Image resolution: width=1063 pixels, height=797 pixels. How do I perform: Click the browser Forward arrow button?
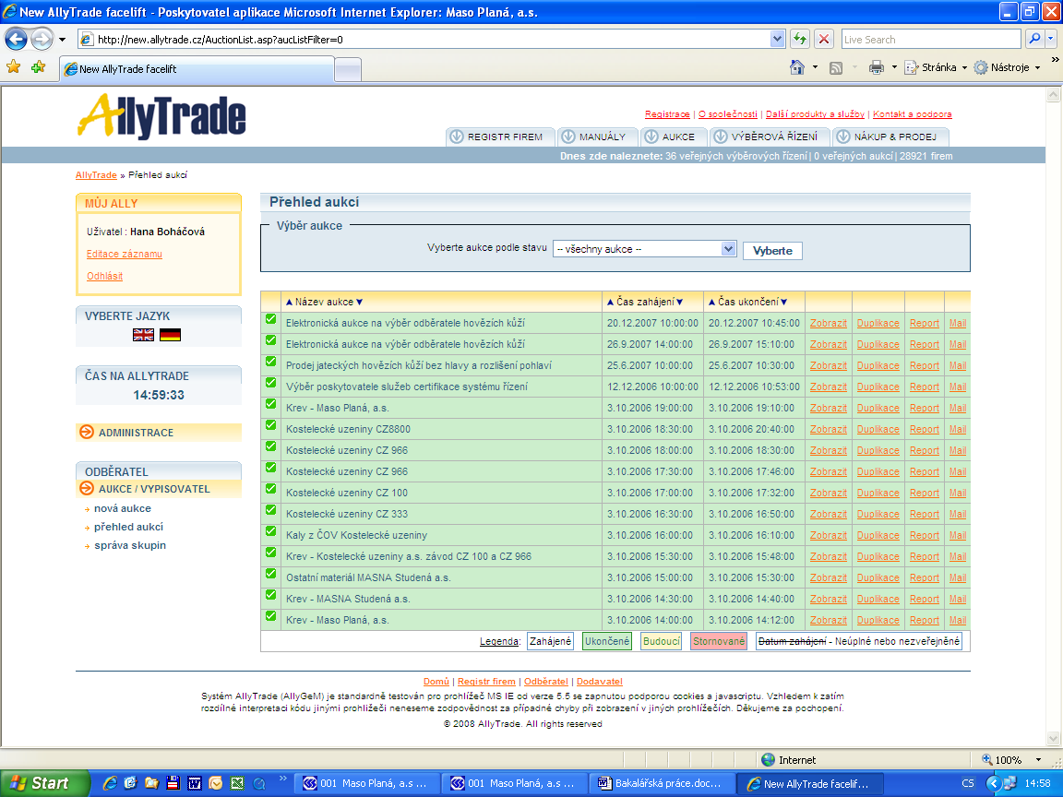pyautogui.click(x=42, y=40)
